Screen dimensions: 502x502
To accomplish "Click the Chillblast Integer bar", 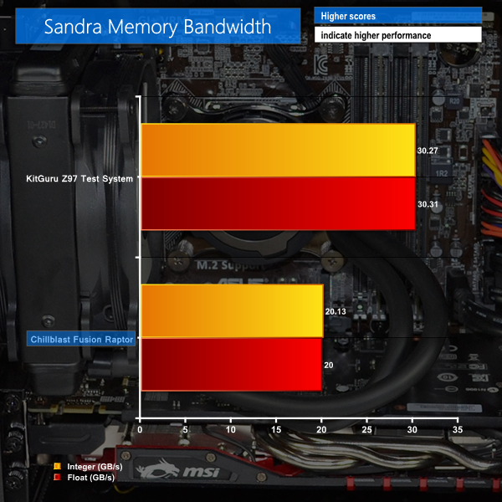I will pos(232,311).
